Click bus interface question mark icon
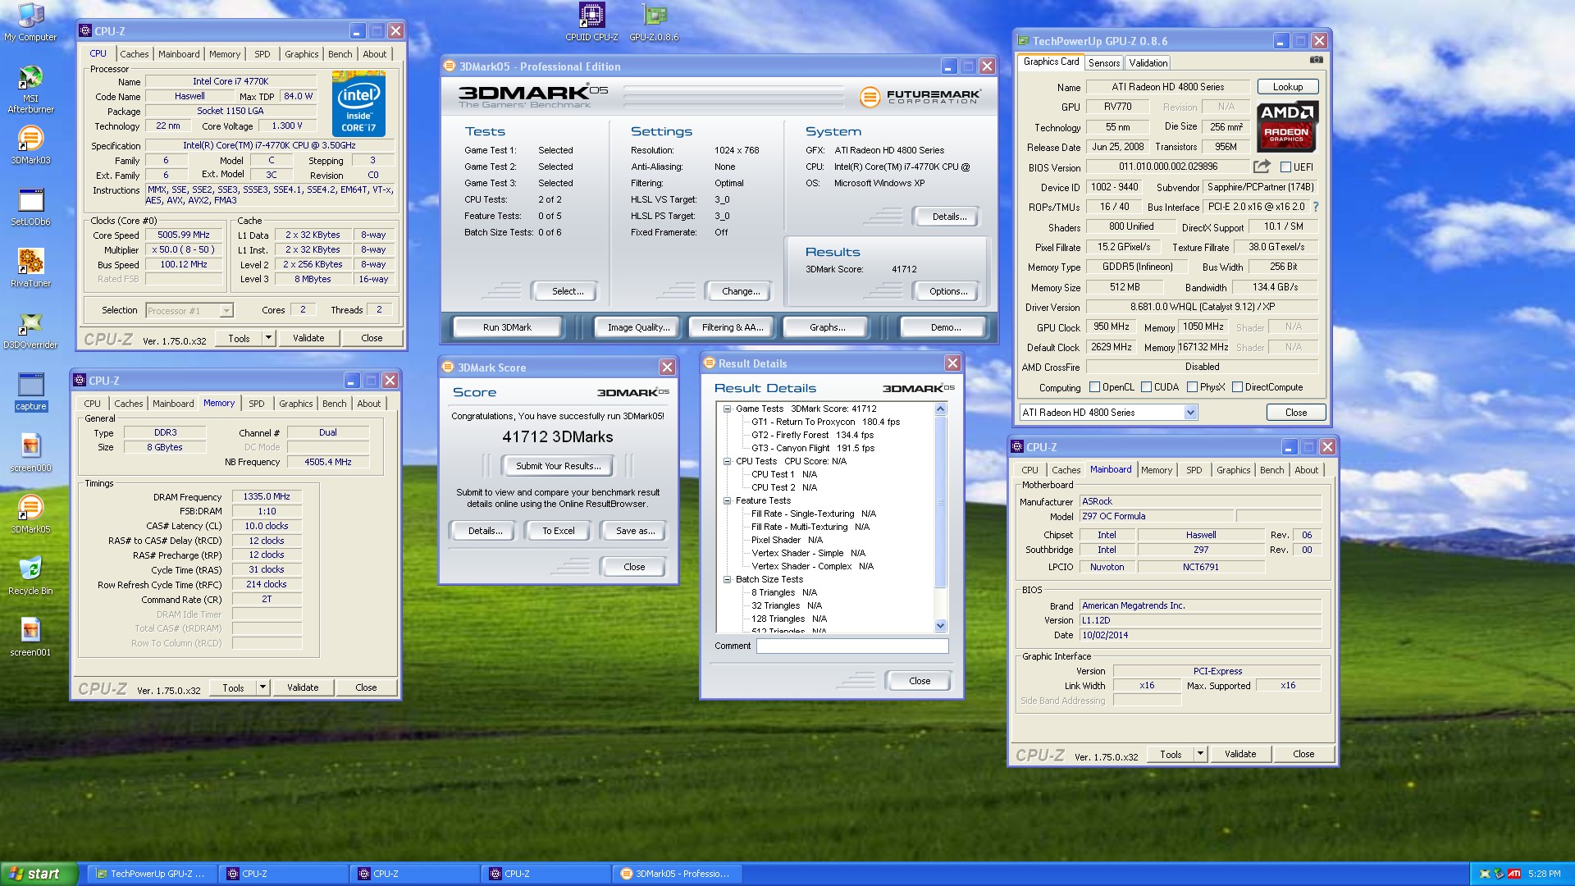Viewport: 1575px width, 886px height. coord(1316,207)
